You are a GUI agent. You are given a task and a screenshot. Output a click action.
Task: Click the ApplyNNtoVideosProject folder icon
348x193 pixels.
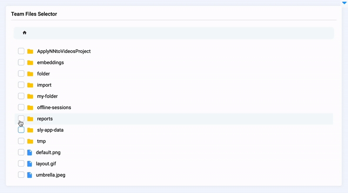coord(30,51)
